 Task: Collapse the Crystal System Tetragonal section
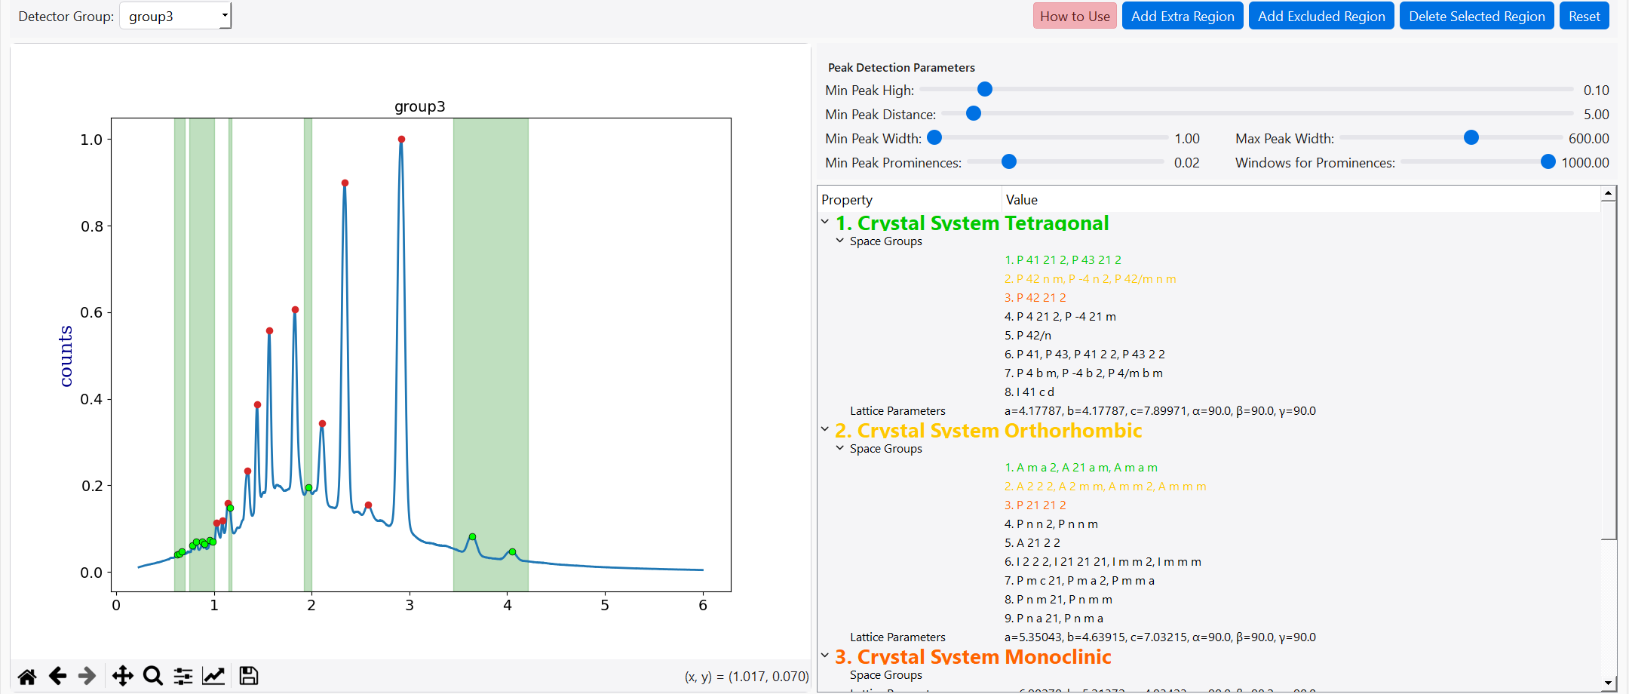(x=825, y=222)
